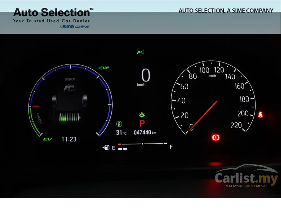Click the green EV mode indicator
The image size is (281, 210).
(48, 139)
